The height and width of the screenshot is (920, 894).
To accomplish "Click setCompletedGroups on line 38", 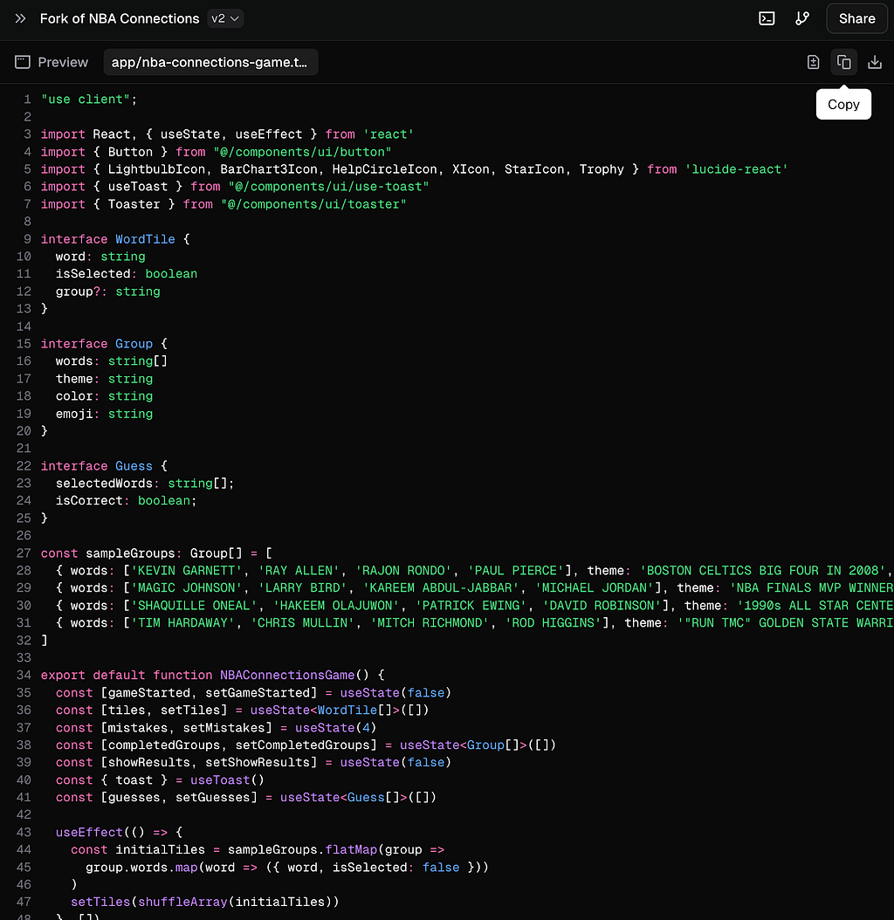I will 302,745.
